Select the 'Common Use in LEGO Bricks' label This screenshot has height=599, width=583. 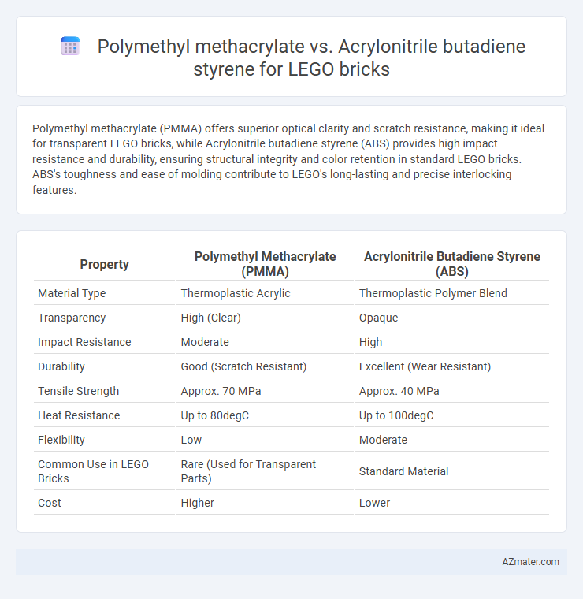(x=93, y=471)
